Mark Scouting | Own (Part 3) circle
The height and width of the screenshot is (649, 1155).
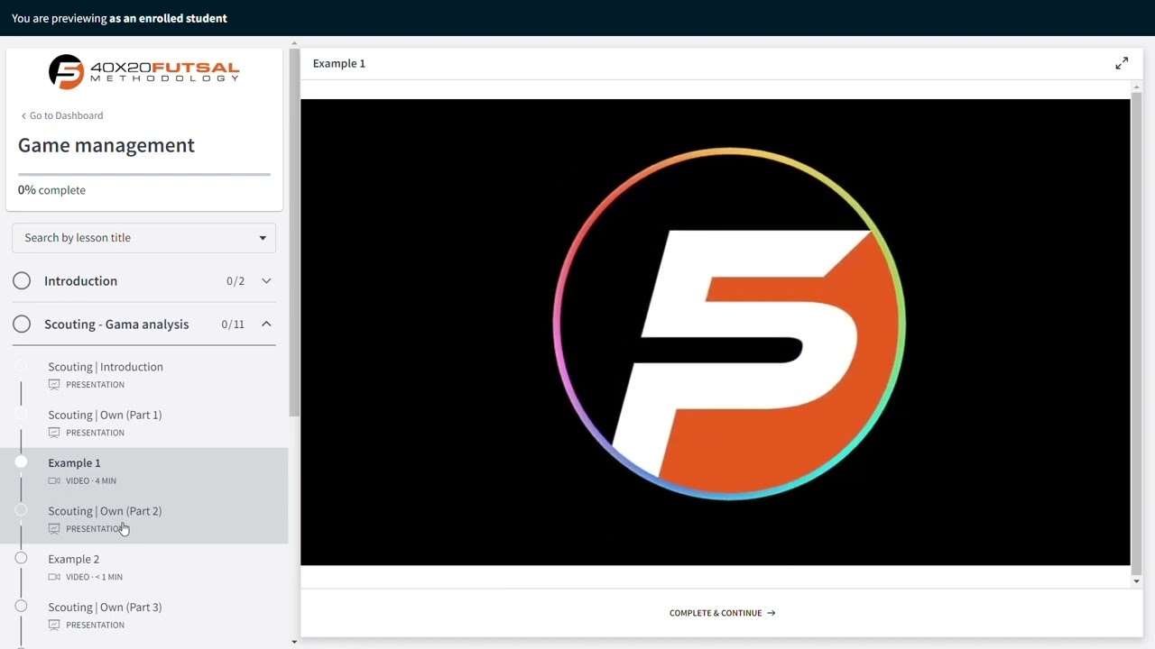(21, 607)
